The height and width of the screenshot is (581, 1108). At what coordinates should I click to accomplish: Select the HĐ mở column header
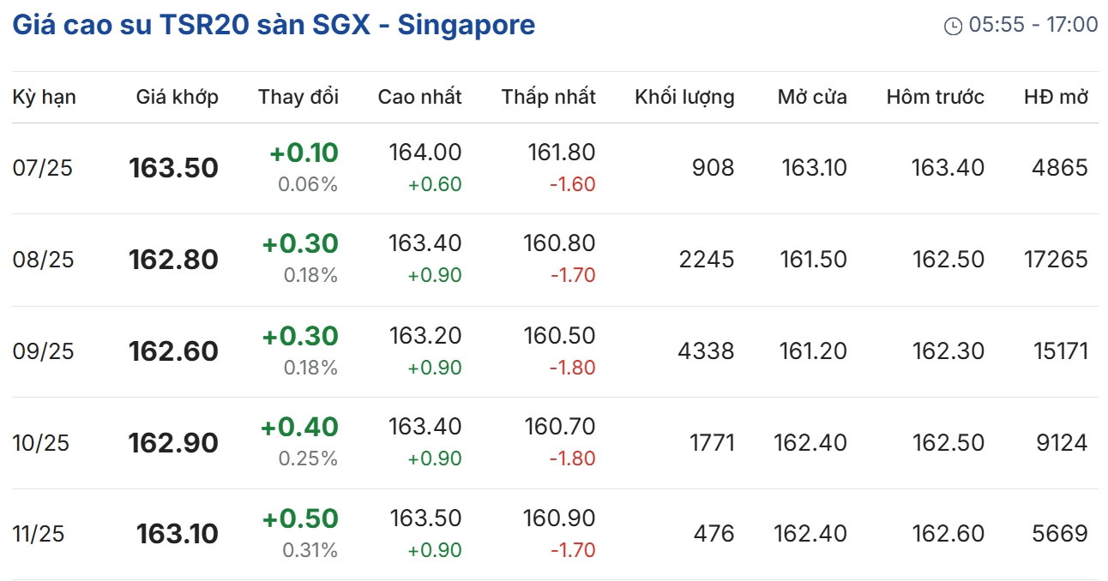click(x=1056, y=97)
